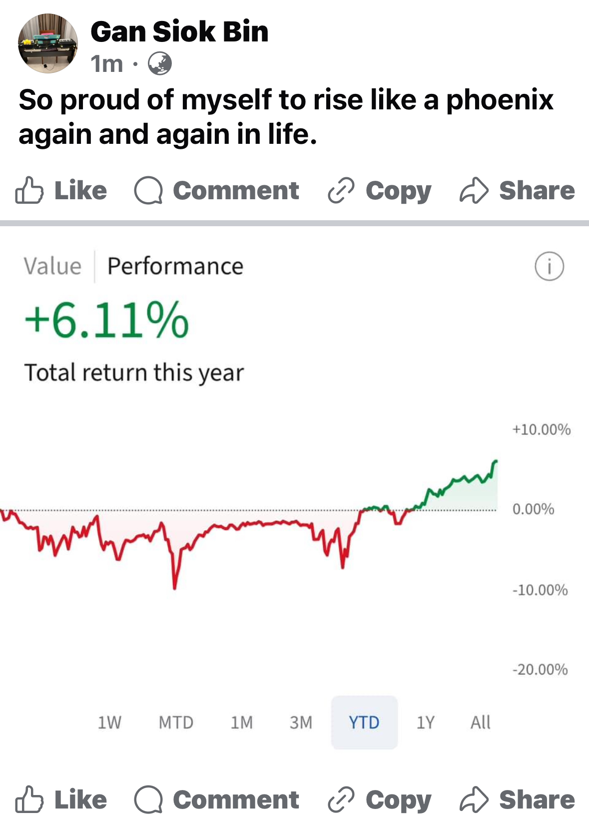Share the top post using arrow icon
The image size is (589, 820).
[x=474, y=190]
